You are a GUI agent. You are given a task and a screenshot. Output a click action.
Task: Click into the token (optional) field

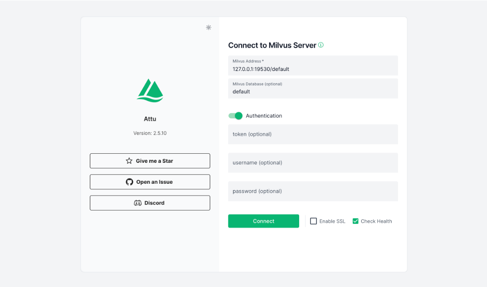point(313,134)
